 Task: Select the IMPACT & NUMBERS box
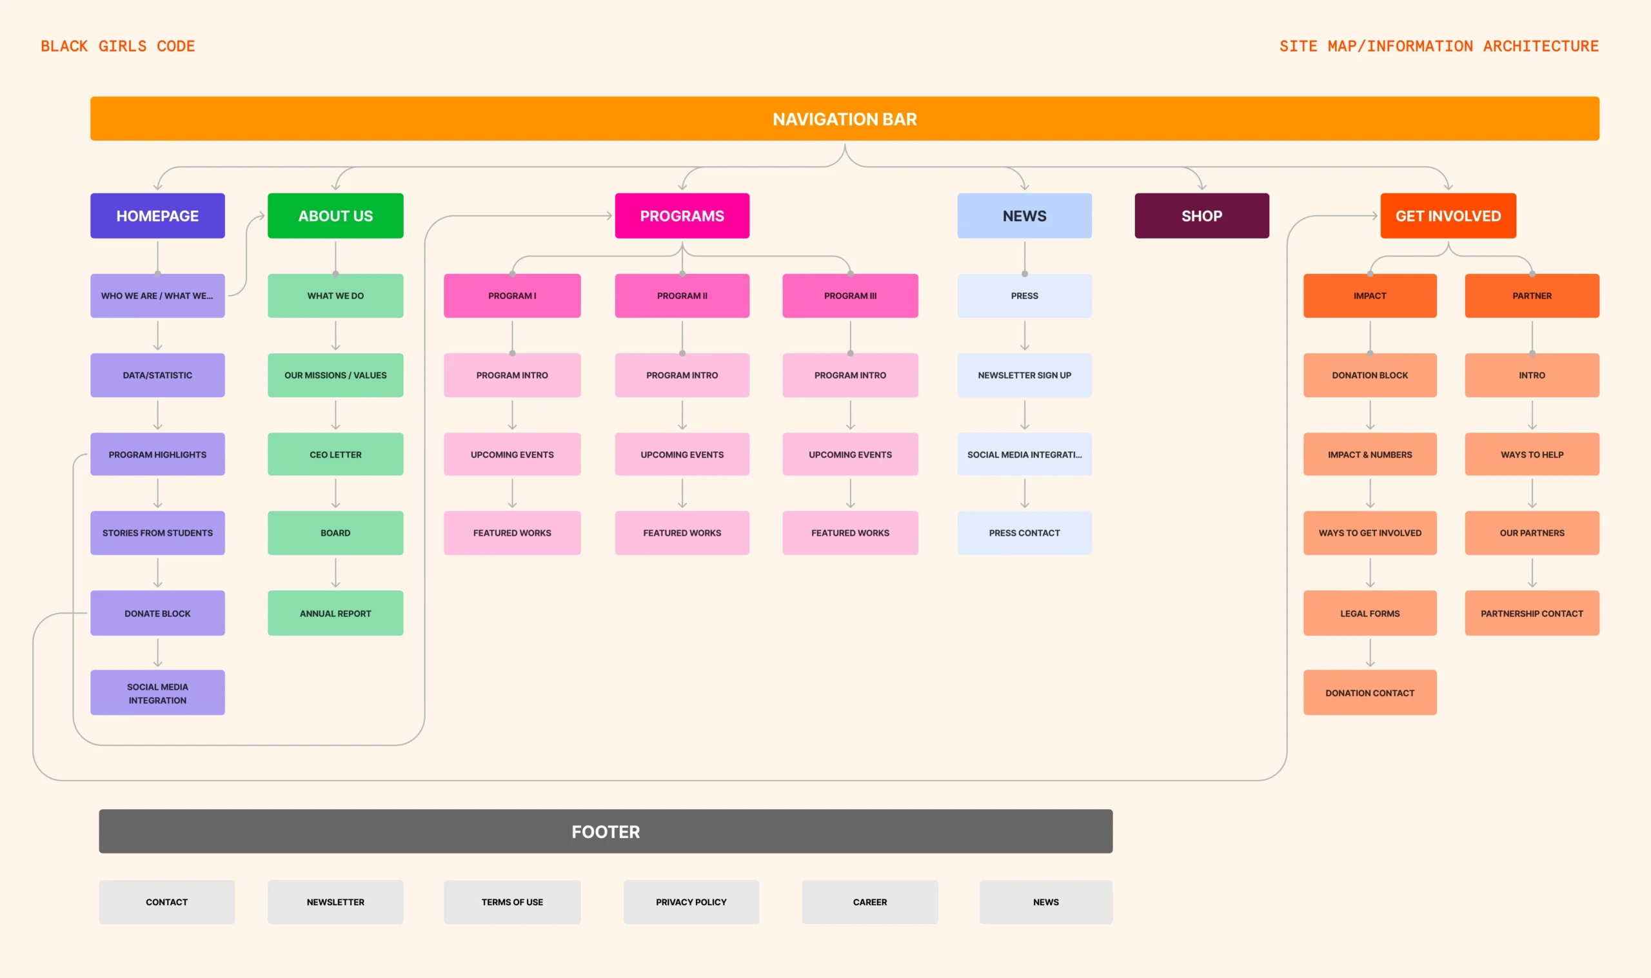(x=1370, y=454)
